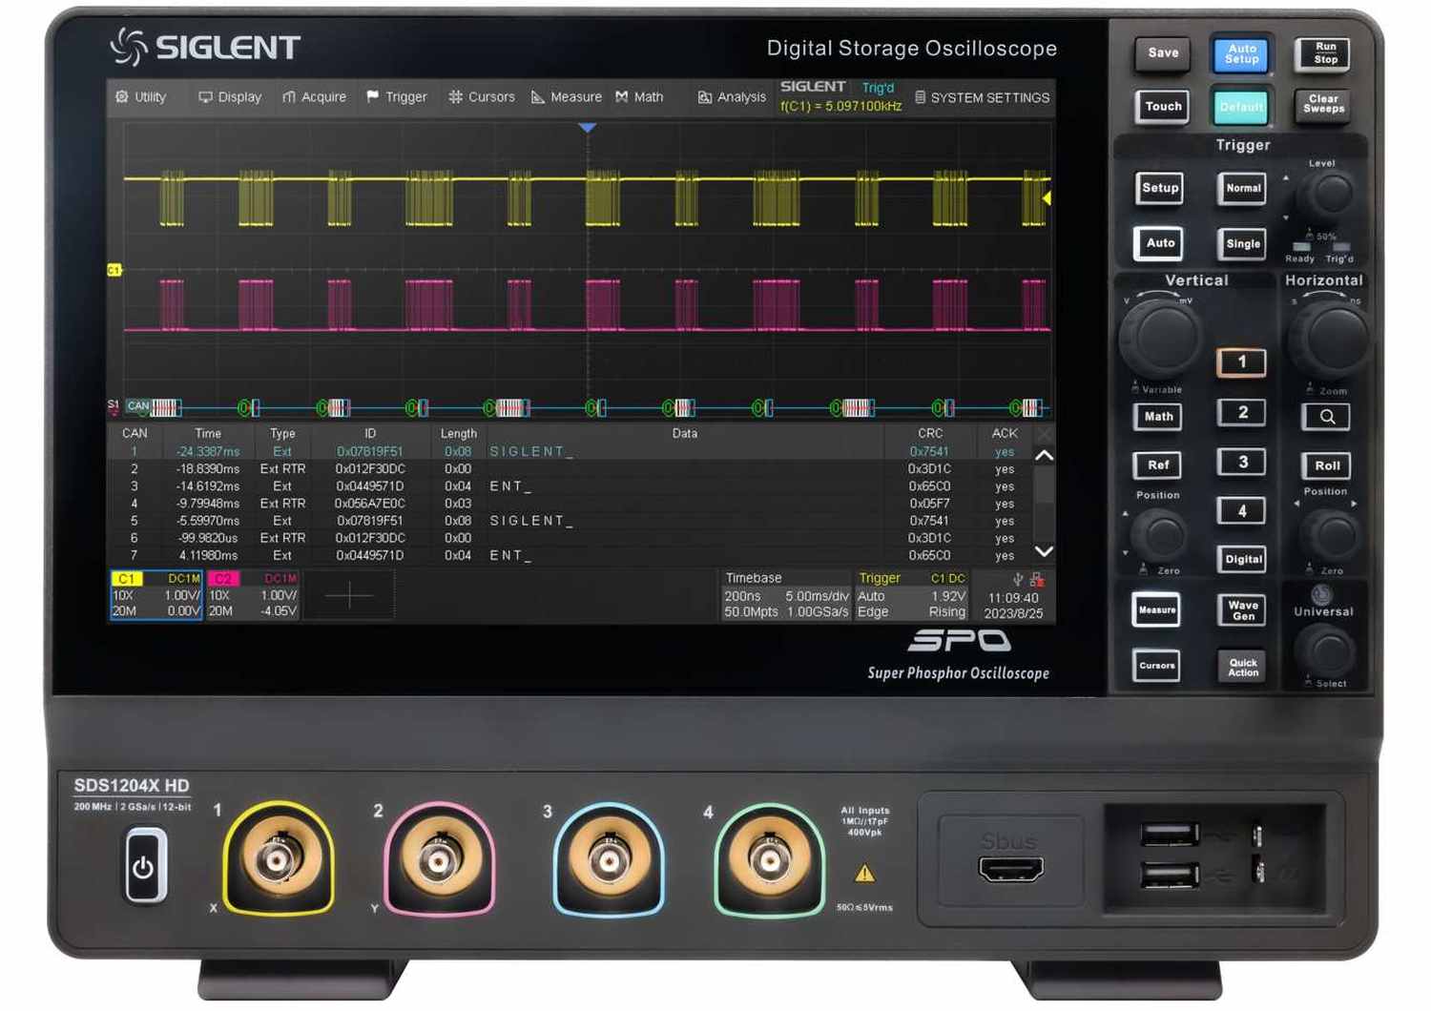Toggle channel 1 with the 1 button
Viewport: 1431px width, 1011px height.
click(x=1241, y=362)
